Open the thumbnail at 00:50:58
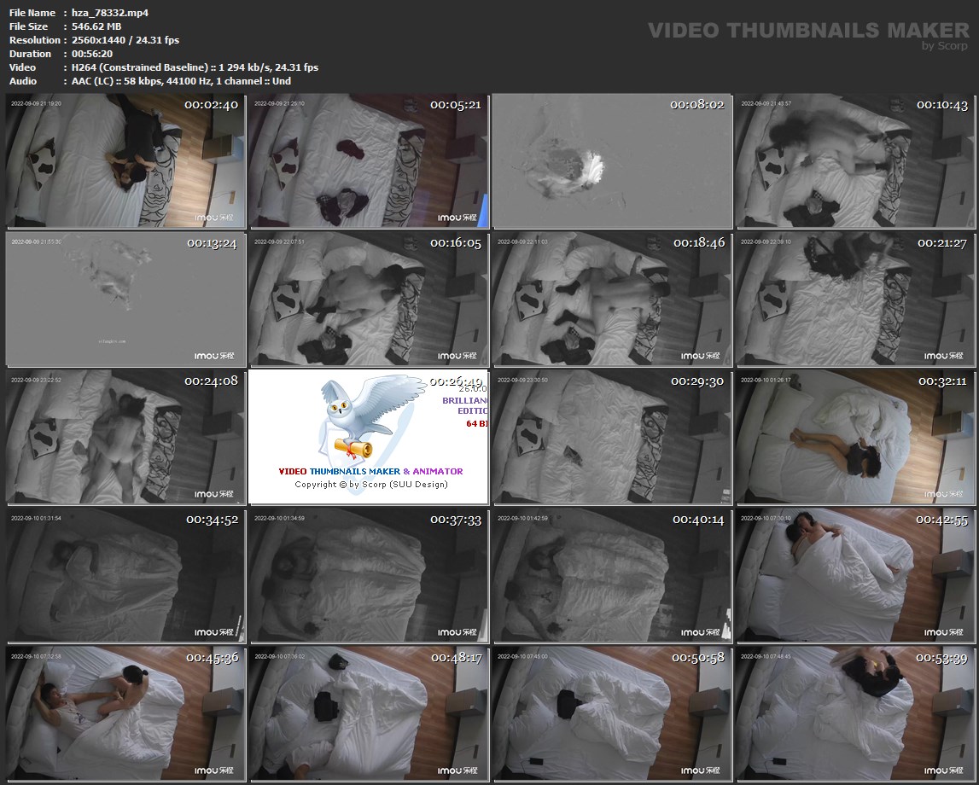Screen dimensions: 979x785 click(x=612, y=713)
